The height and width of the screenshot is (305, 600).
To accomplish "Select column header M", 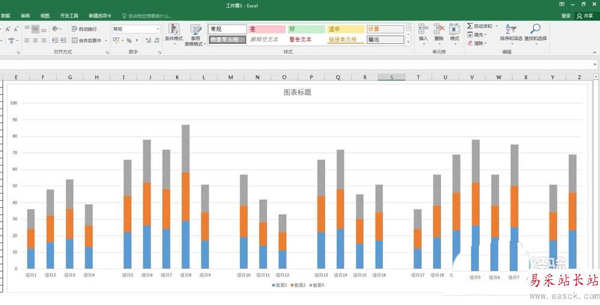I will point(230,77).
